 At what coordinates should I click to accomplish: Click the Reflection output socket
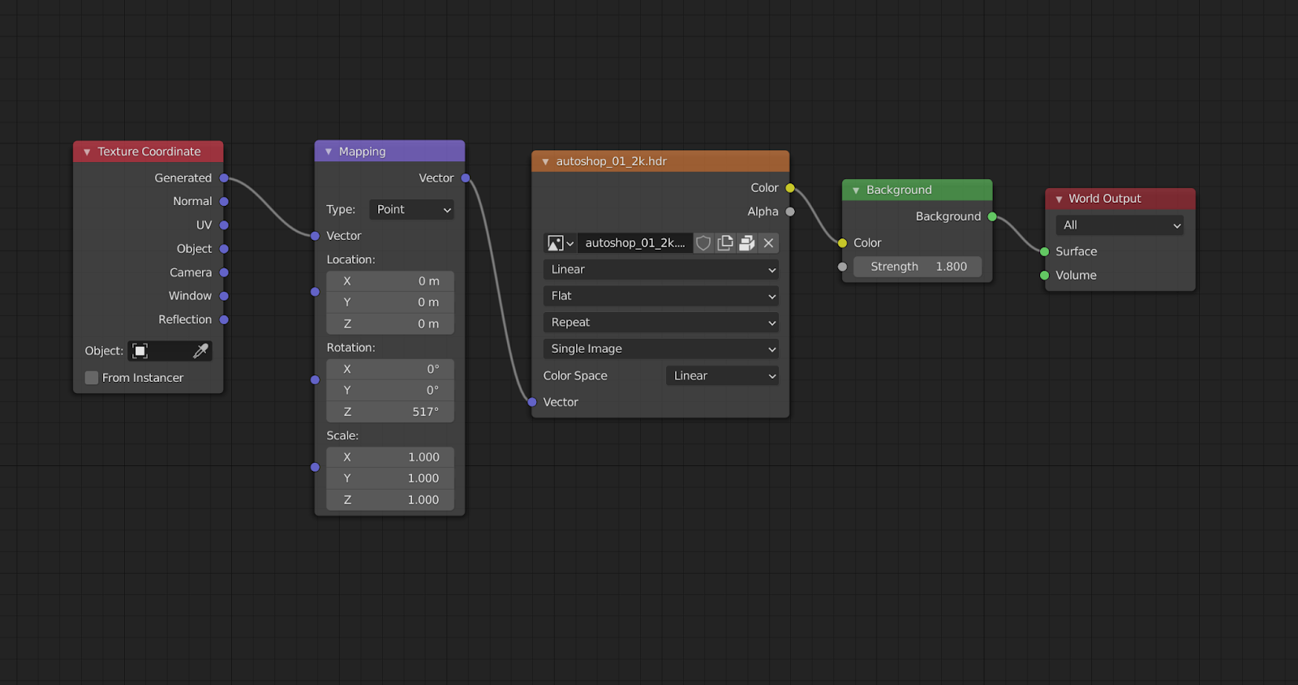click(224, 320)
